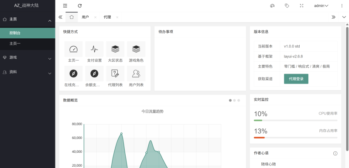Select third carousel dot in 数据概览
349x168 pixels.
point(239,100)
